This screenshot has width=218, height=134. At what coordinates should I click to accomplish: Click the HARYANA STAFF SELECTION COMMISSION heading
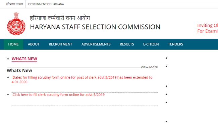click(95, 27)
